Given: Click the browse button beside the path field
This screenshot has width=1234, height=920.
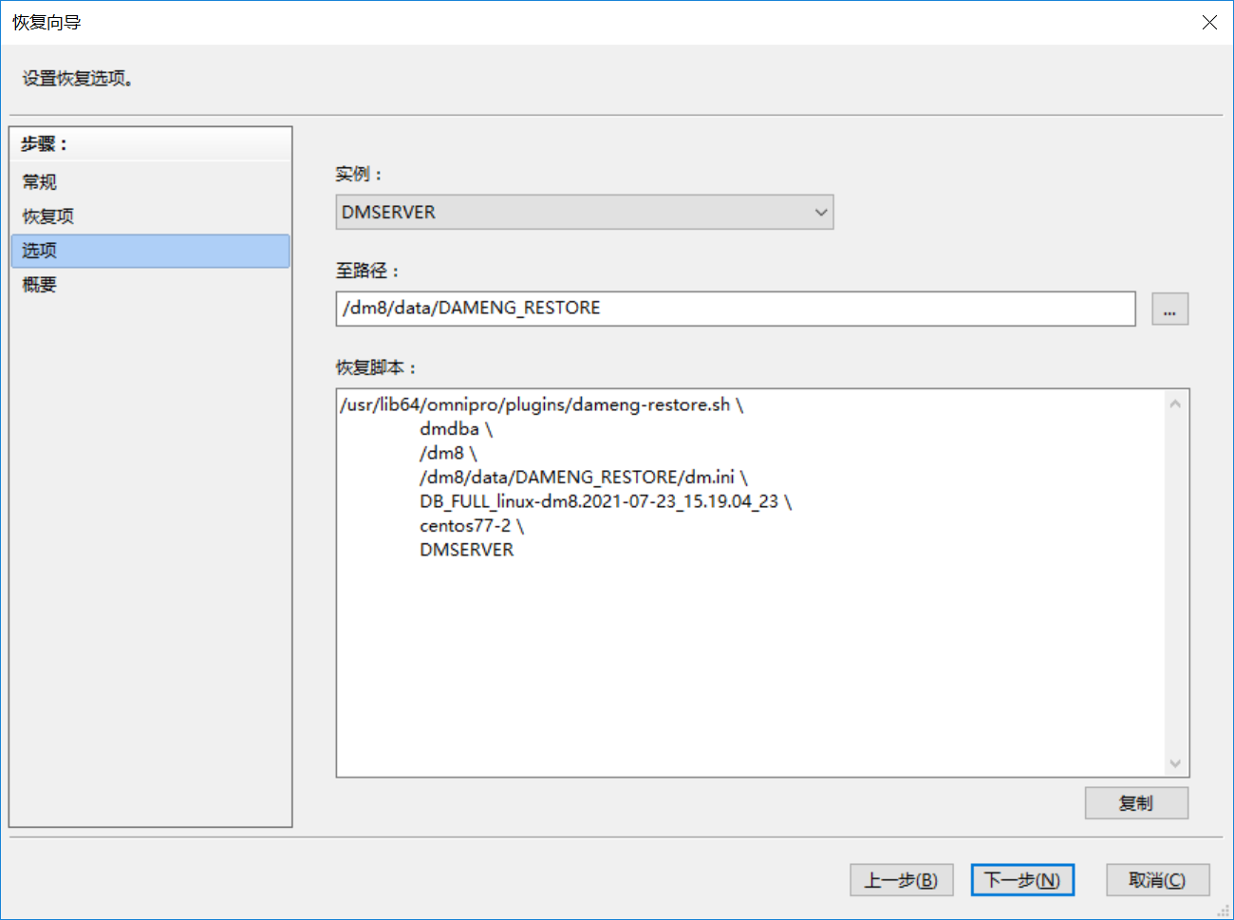Looking at the screenshot, I should pyautogui.click(x=1169, y=310).
